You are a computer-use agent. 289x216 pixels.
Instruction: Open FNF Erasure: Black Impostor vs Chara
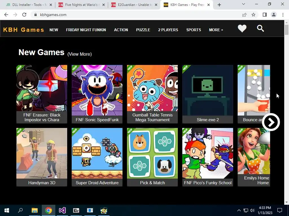(42, 94)
